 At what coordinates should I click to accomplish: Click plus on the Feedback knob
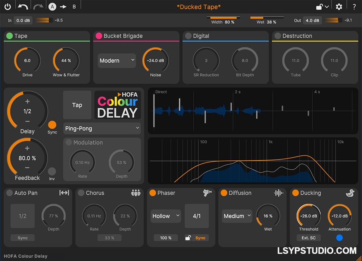(x=27, y=148)
